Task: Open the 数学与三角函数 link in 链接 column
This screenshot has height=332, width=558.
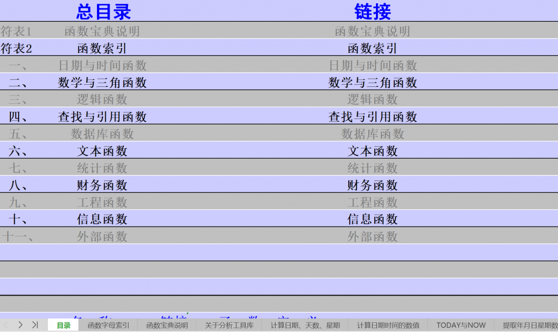Action: pos(372,83)
